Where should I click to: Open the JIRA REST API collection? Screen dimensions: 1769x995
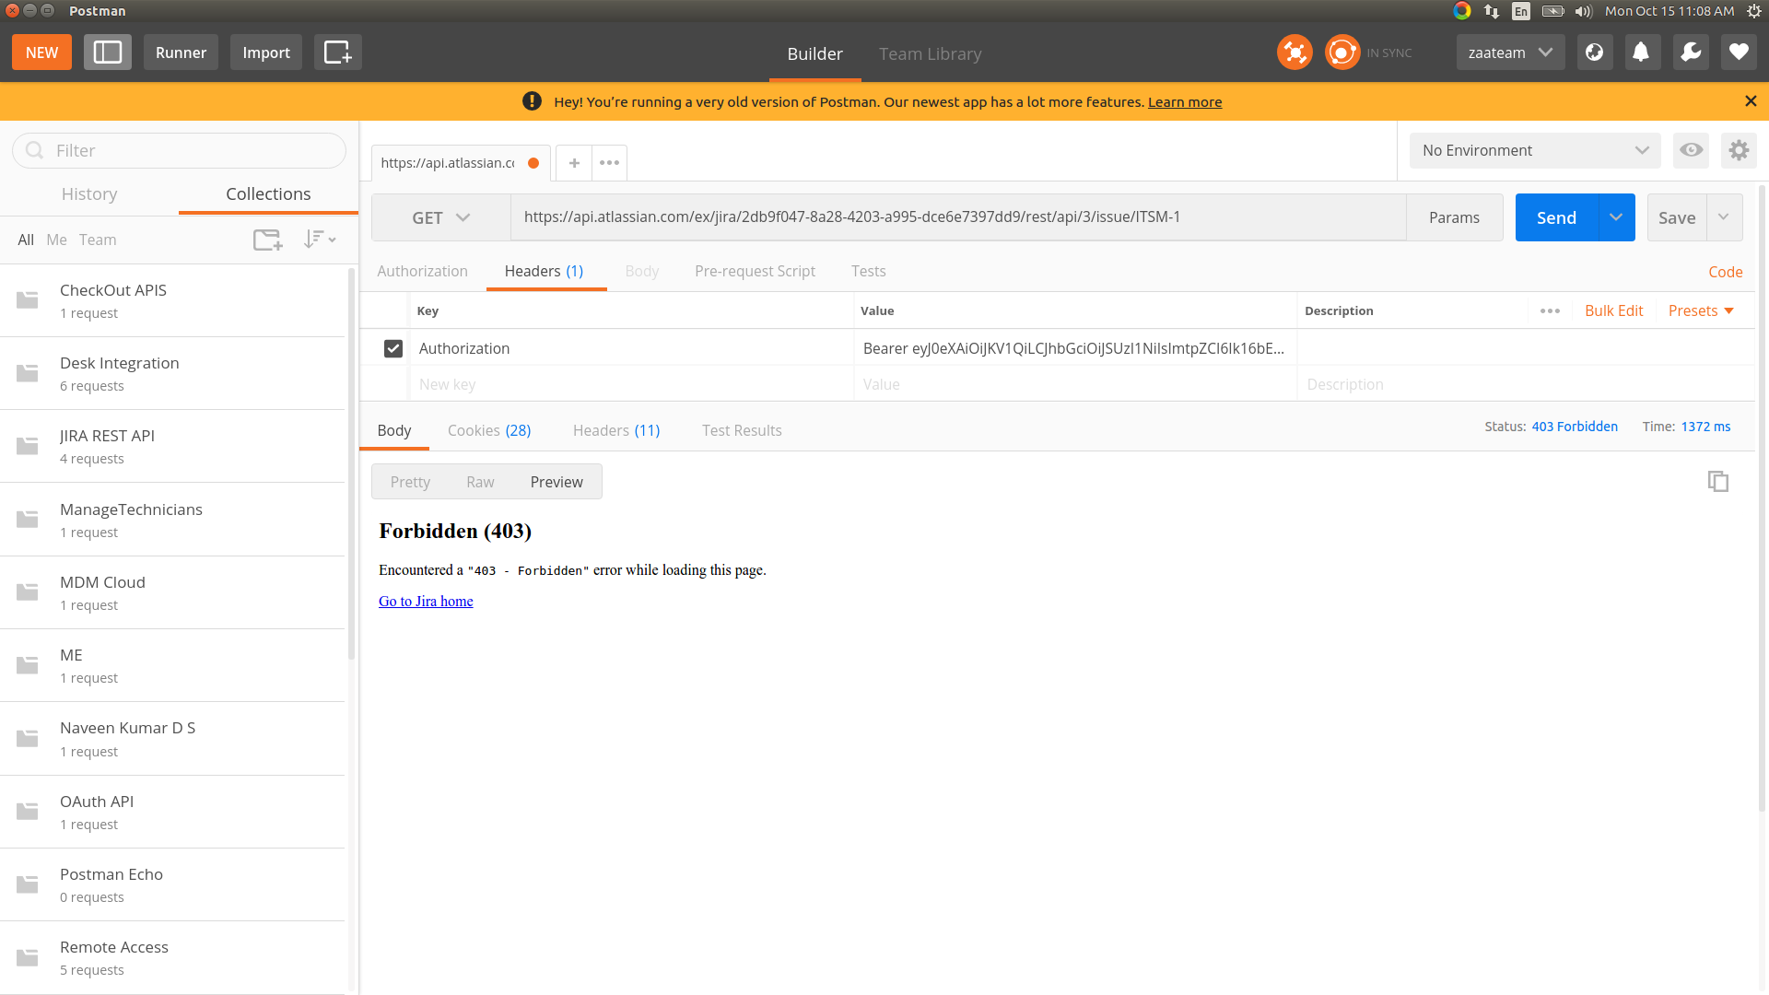(172, 446)
